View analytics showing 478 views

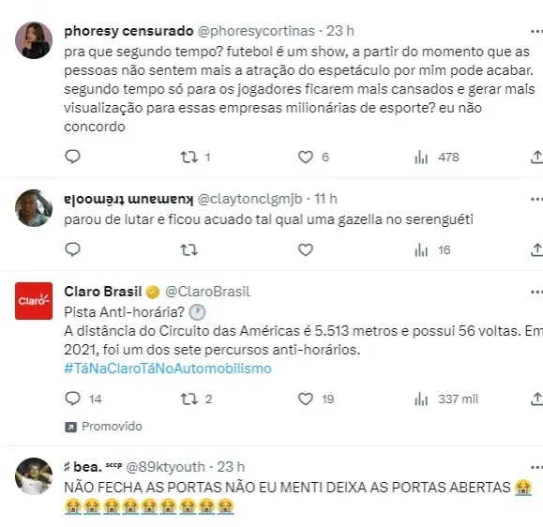click(x=437, y=158)
